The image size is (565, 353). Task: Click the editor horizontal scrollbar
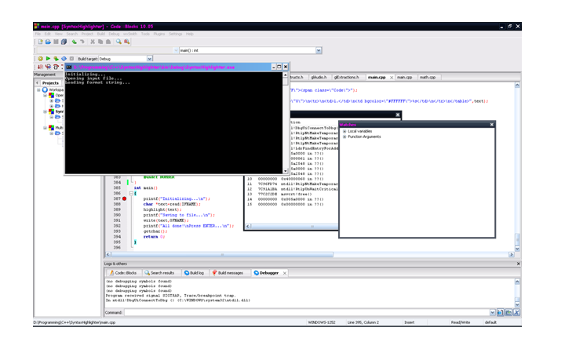pos(309,254)
